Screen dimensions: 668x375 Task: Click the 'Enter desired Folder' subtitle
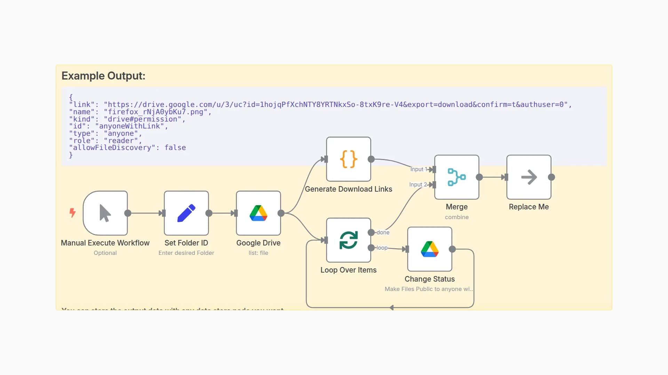click(186, 253)
